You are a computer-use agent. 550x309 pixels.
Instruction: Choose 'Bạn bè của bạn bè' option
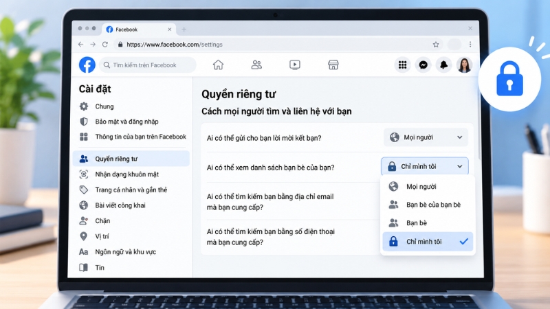click(x=428, y=205)
